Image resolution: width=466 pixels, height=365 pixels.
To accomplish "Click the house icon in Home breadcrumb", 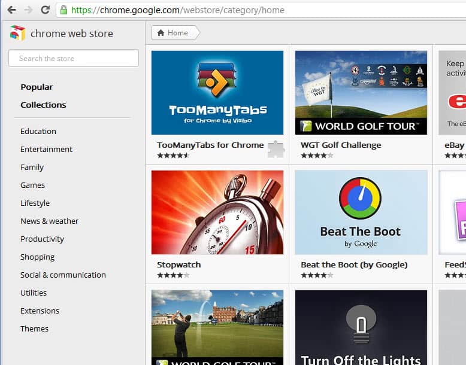I will (161, 33).
